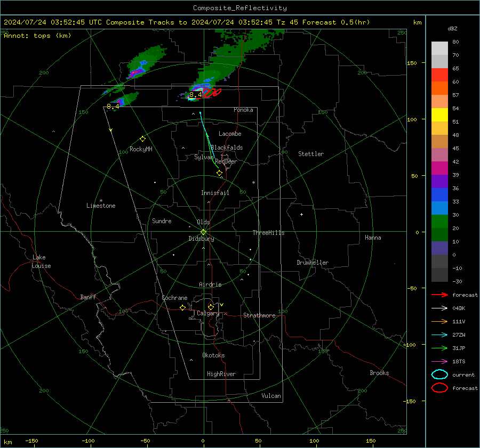Image resolution: width=480 pixels, height=448 pixels.
Task: Click the Banff town label
Action: (x=88, y=297)
